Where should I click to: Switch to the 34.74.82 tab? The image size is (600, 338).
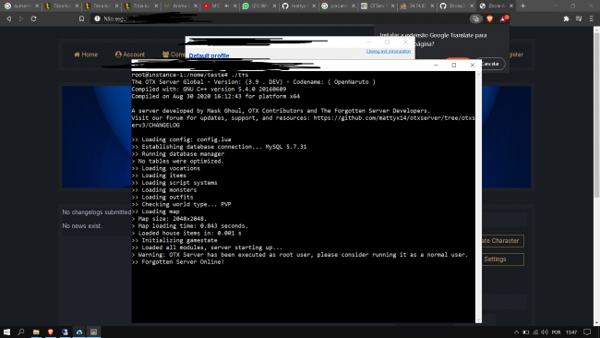pos(416,6)
